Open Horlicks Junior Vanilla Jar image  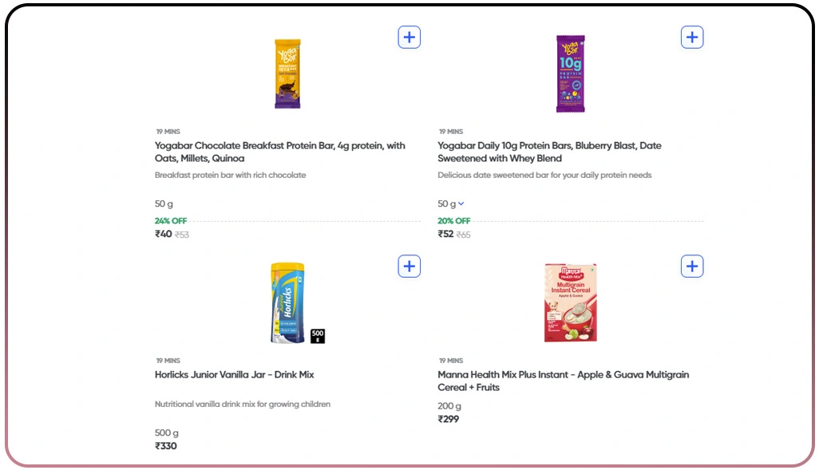pyautogui.click(x=289, y=303)
